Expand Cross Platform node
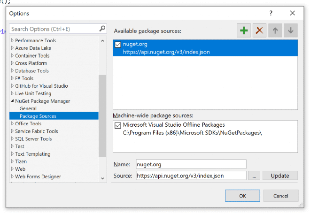The height and width of the screenshot is (214, 310). point(12,63)
